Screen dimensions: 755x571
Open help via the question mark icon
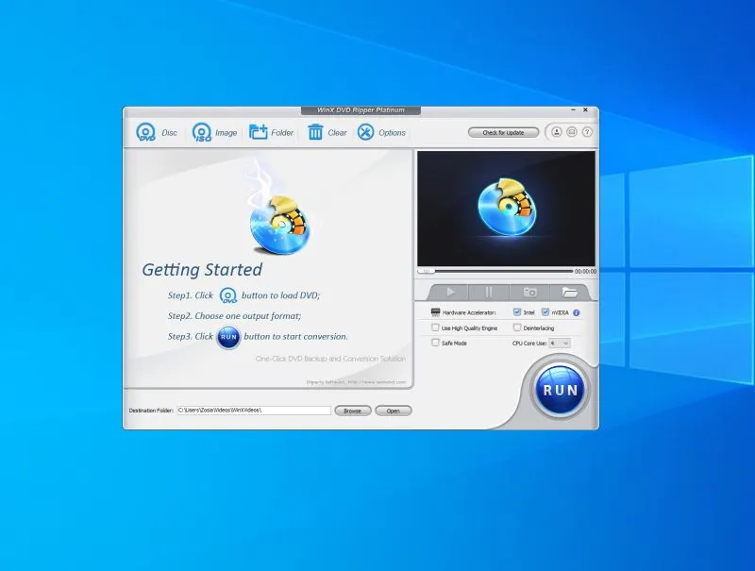click(x=587, y=132)
